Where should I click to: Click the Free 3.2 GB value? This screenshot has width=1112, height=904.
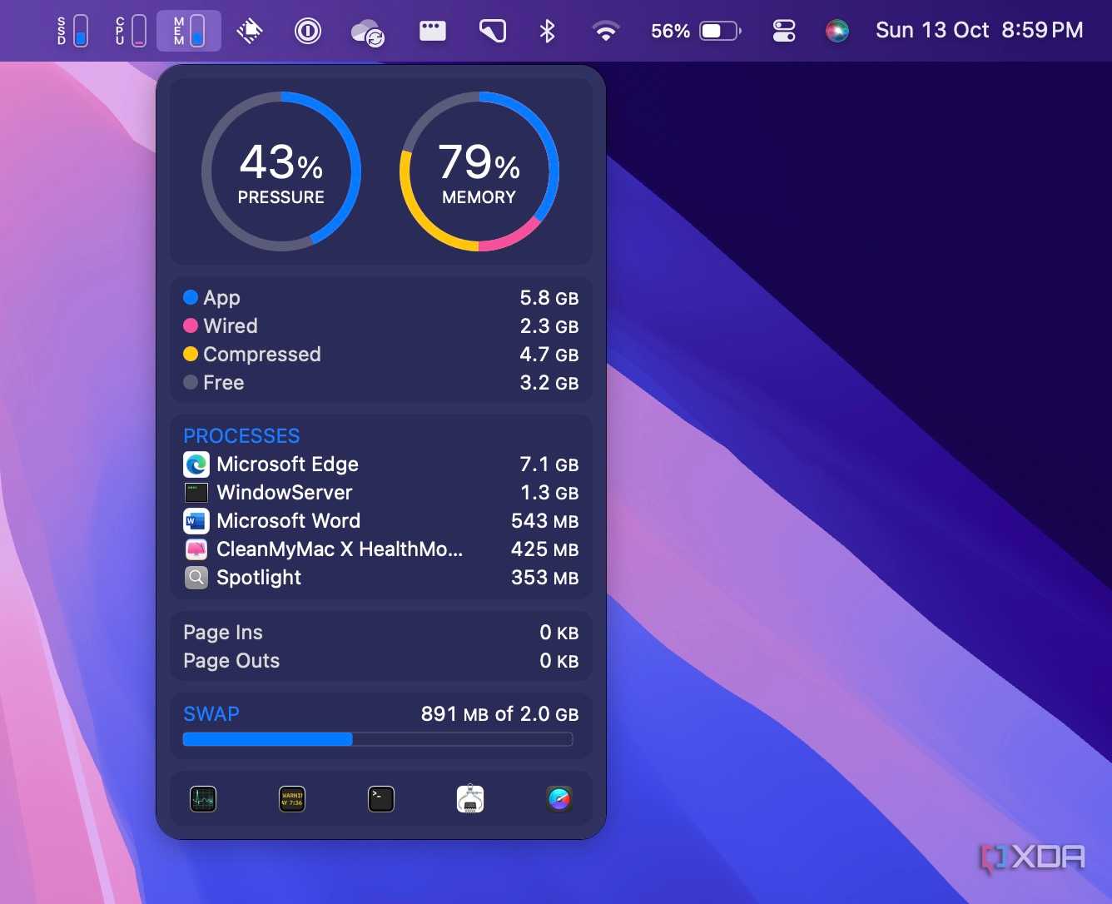549,383
